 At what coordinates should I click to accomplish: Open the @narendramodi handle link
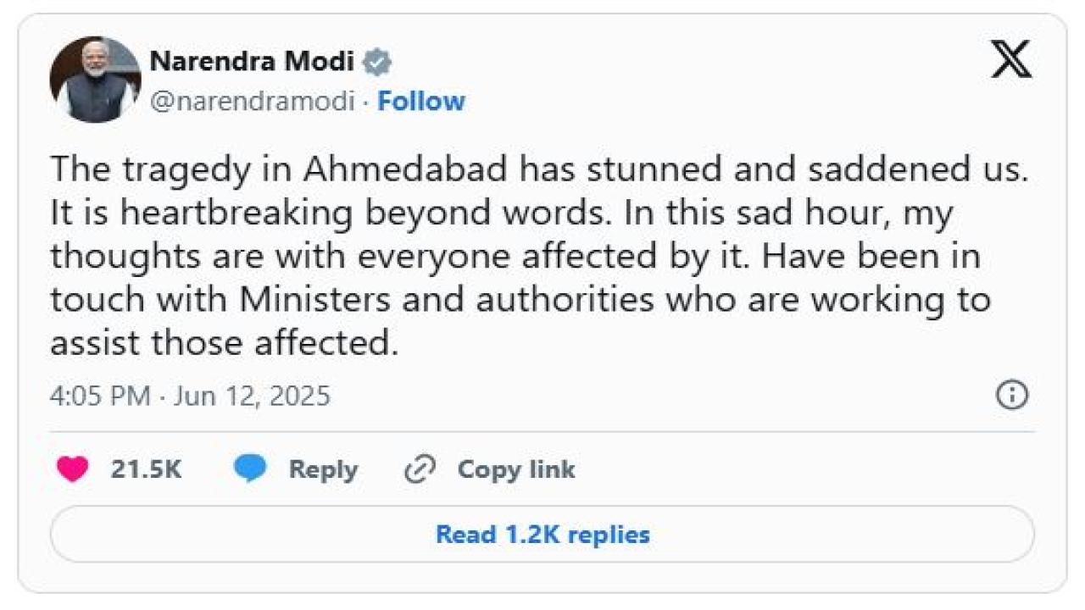tap(252, 102)
